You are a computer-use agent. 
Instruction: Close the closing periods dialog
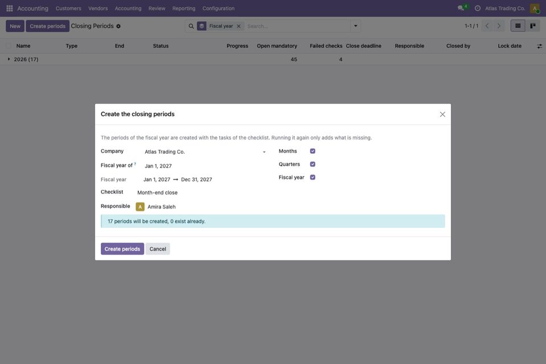442,114
